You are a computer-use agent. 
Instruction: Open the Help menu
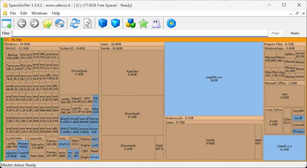pyautogui.click(x=56, y=13)
